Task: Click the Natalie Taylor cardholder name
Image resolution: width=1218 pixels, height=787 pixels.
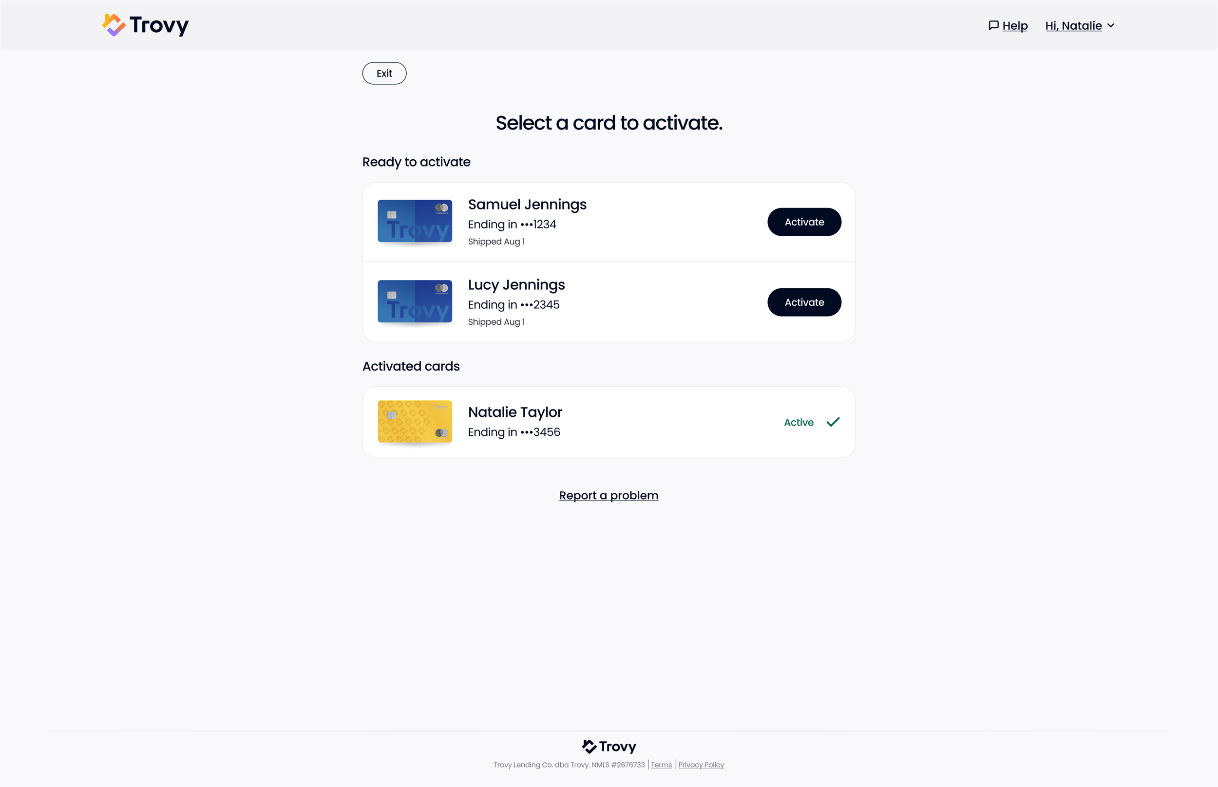Action: point(514,412)
